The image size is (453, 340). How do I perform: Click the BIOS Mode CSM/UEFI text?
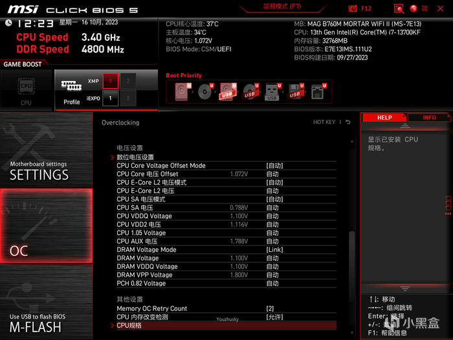199,49
